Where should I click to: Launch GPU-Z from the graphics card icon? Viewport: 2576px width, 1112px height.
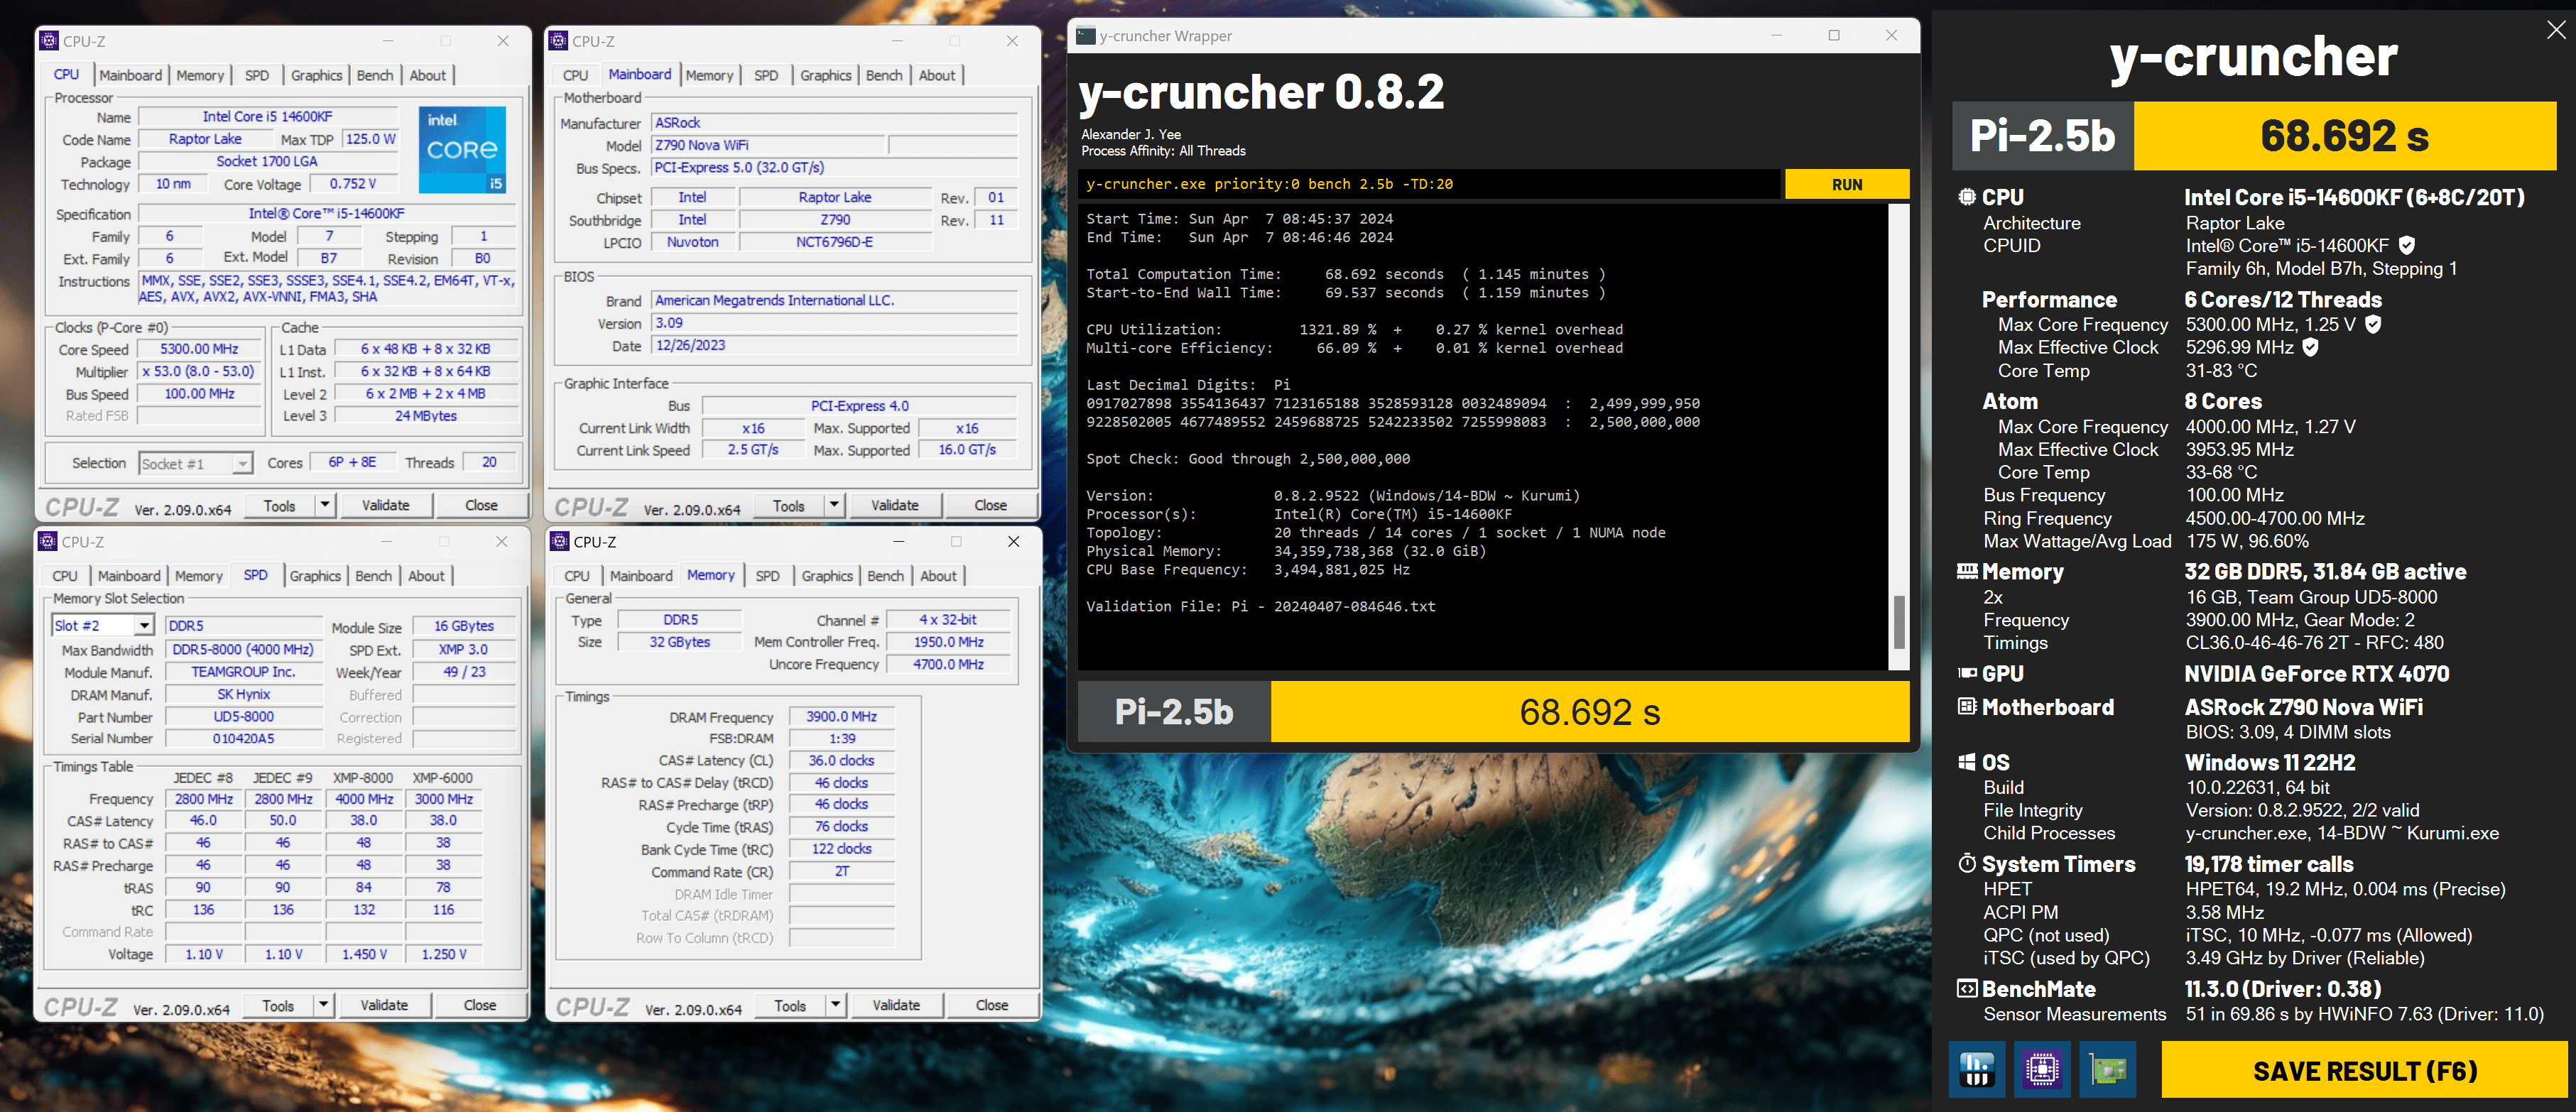(2107, 1069)
